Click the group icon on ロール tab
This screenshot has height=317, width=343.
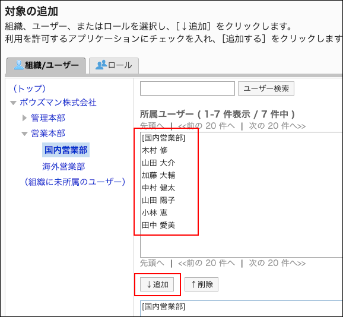(x=101, y=65)
